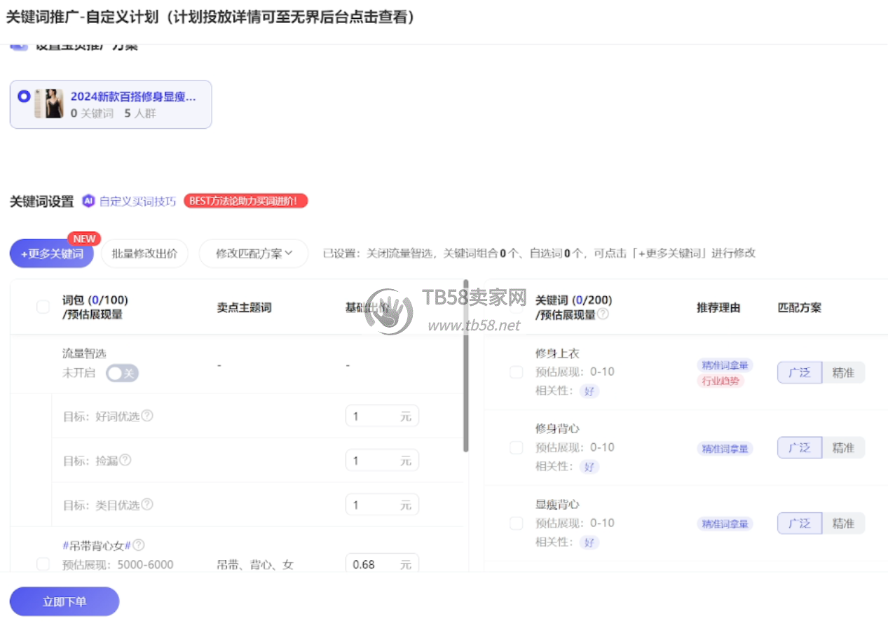
Task: Click the word pack list vertical scrollbar
Action: [x=466, y=366]
